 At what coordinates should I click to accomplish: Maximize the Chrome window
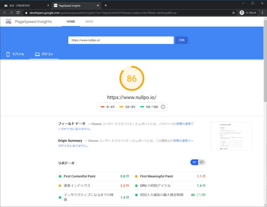(253, 3)
